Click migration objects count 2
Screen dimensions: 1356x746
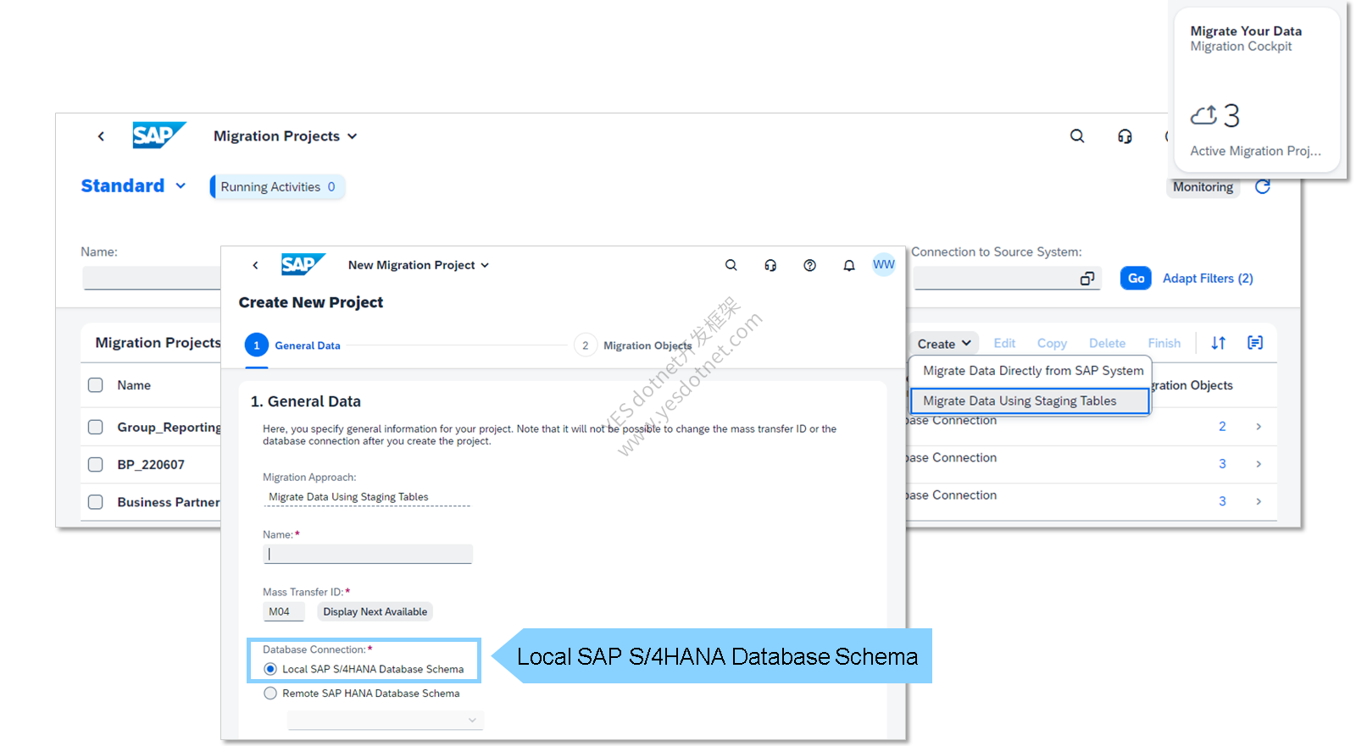click(1222, 427)
